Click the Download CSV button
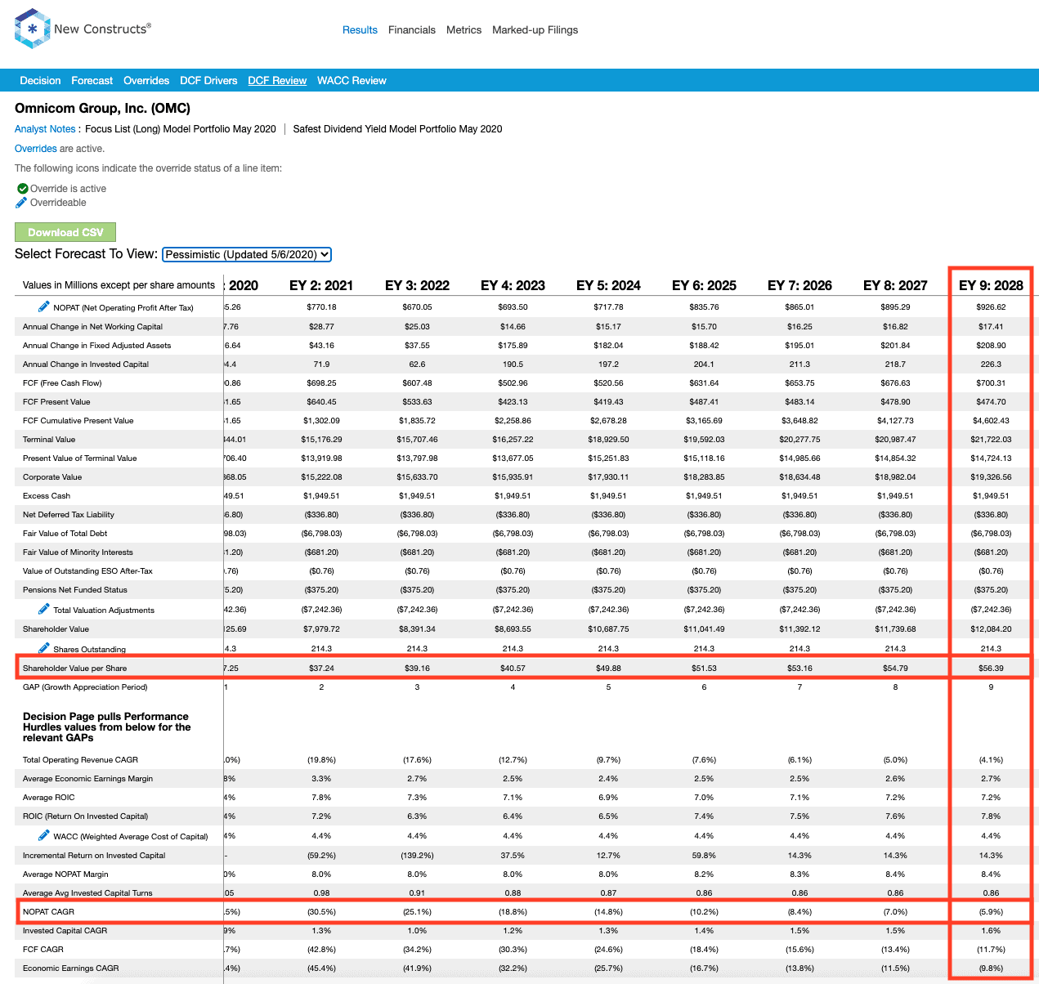This screenshot has width=1039, height=984. (65, 232)
